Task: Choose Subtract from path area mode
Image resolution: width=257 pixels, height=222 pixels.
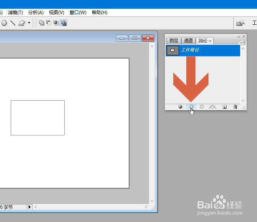Action: click(x=49, y=23)
